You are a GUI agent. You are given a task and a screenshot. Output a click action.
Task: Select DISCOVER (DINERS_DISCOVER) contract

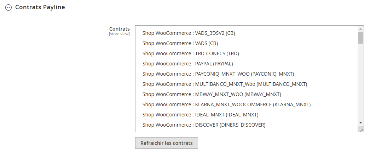click(x=204, y=125)
